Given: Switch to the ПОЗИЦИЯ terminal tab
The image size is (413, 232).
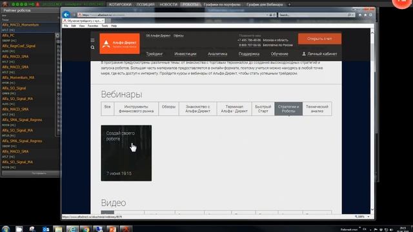Looking at the screenshot, I should coord(145,5).
